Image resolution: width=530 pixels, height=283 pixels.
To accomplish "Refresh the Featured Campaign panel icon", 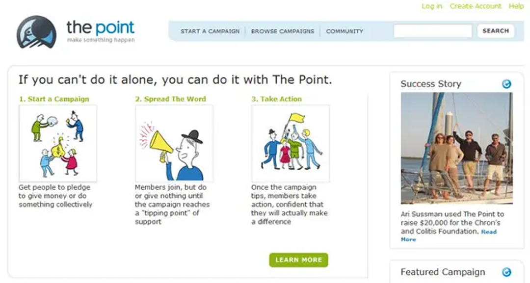I will [x=506, y=272].
